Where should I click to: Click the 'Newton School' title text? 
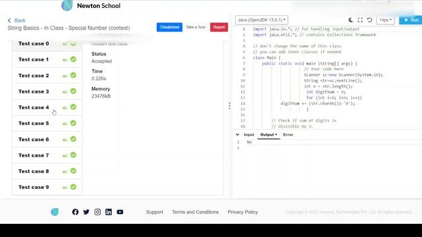point(99,6)
